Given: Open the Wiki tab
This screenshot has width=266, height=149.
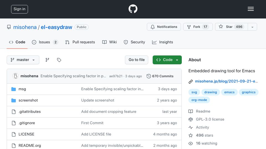Looking at the screenshot, I should [x=109, y=42].
